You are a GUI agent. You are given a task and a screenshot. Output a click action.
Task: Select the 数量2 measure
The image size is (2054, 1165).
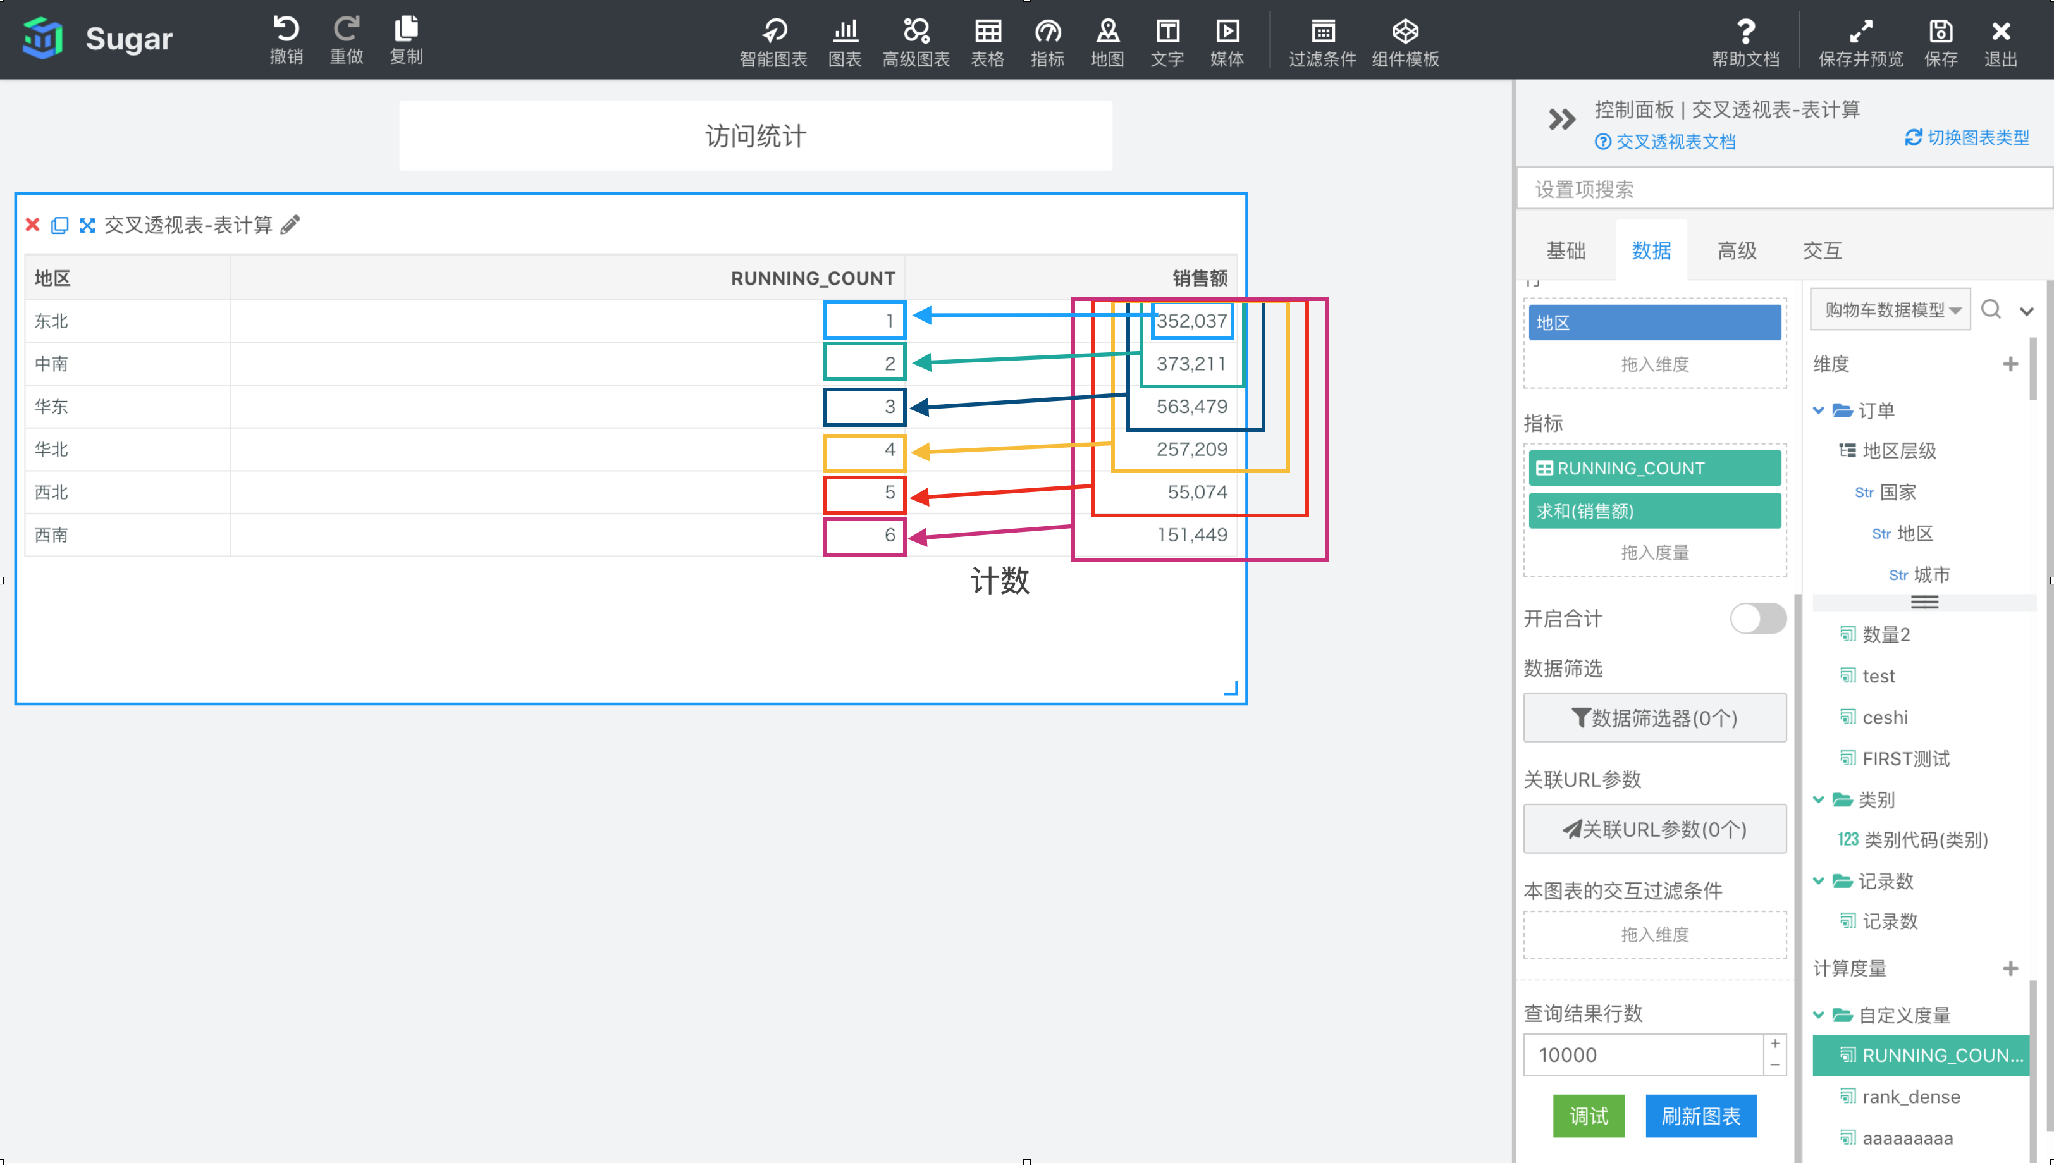(1875, 634)
